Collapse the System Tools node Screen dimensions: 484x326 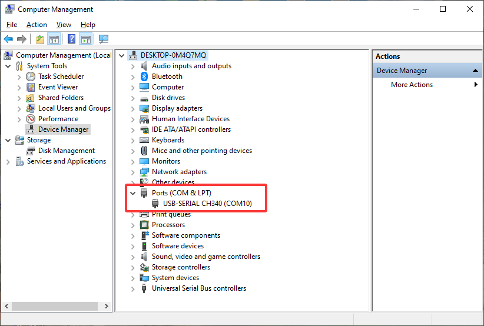click(x=8, y=66)
